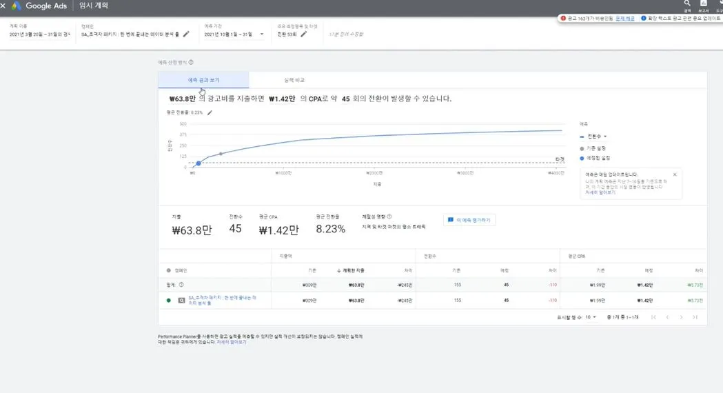The height and width of the screenshot is (393, 723).
Task: Click the search campaign type icon in the table row
Action: 182,301
